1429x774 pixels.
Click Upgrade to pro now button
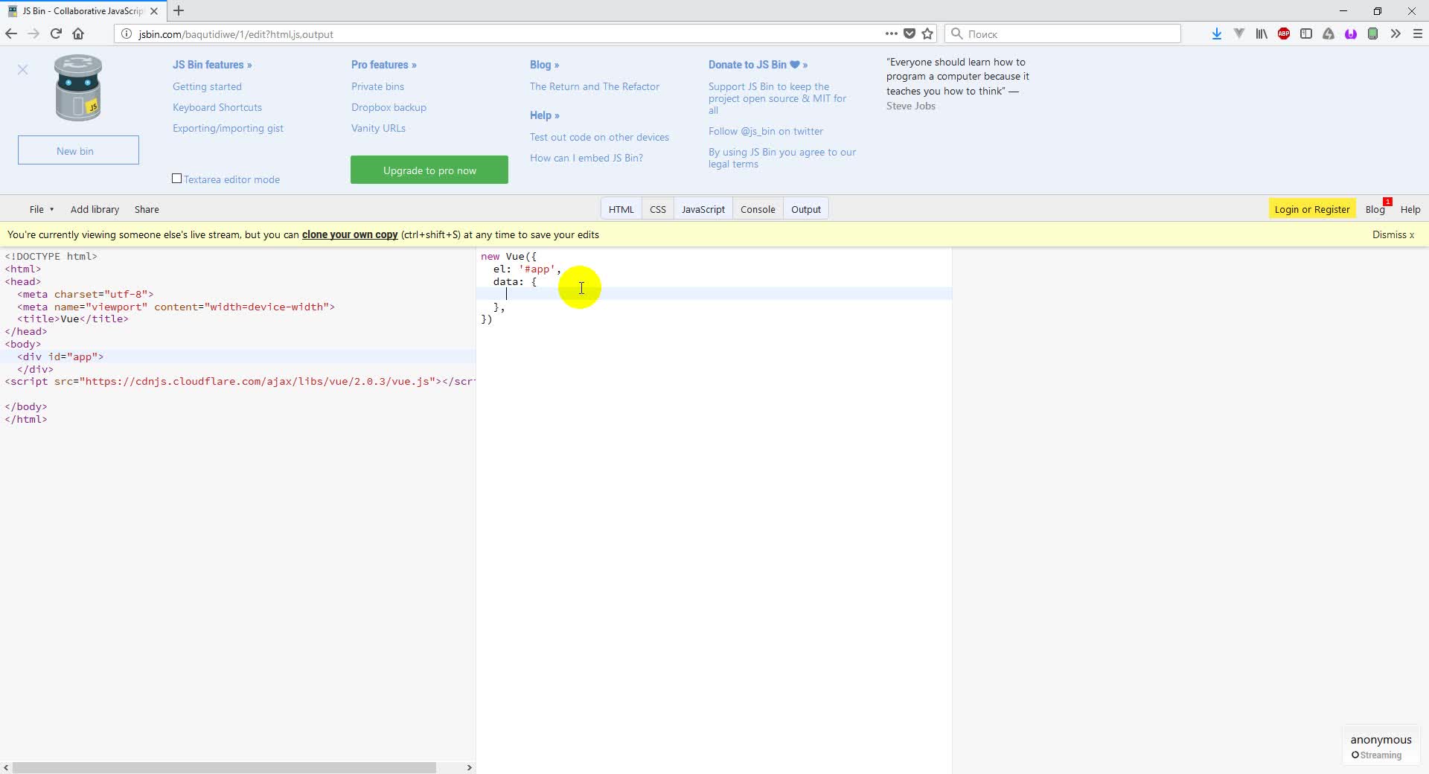(x=429, y=170)
